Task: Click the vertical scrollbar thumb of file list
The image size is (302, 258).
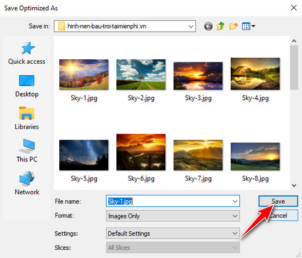Action: (x=294, y=68)
